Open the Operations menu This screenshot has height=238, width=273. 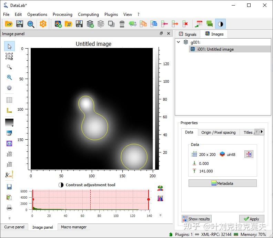37,14
